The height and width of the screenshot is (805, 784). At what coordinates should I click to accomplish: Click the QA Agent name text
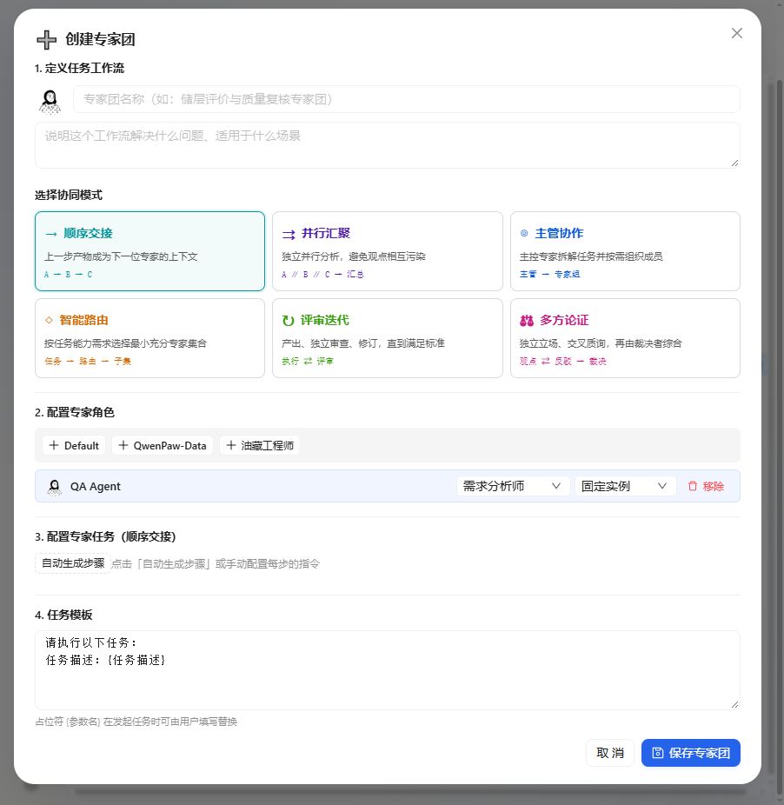pos(96,486)
